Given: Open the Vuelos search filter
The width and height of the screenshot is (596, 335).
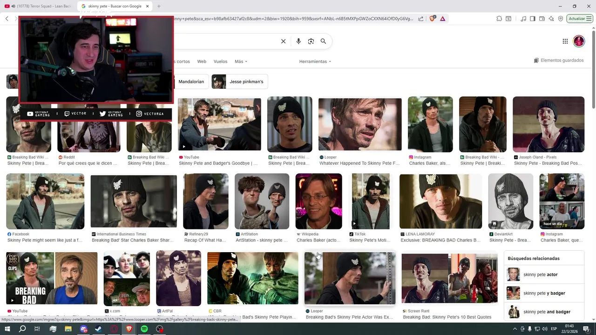Looking at the screenshot, I should (220, 61).
